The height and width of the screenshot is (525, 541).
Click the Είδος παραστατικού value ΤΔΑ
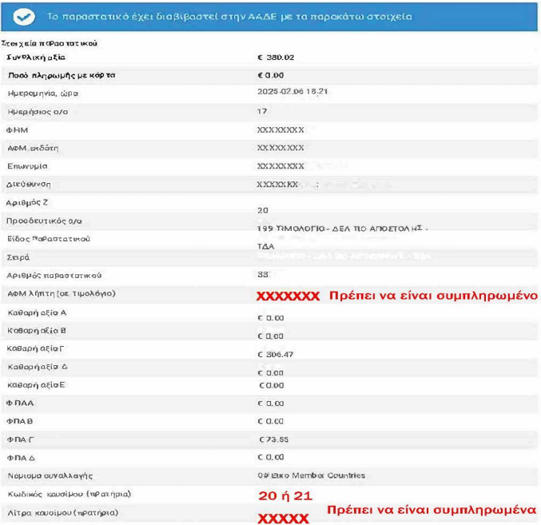tap(266, 247)
